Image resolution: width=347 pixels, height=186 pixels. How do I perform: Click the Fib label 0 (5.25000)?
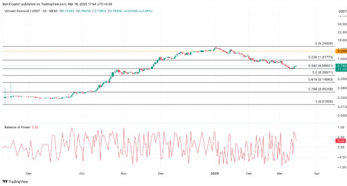[x=324, y=43]
